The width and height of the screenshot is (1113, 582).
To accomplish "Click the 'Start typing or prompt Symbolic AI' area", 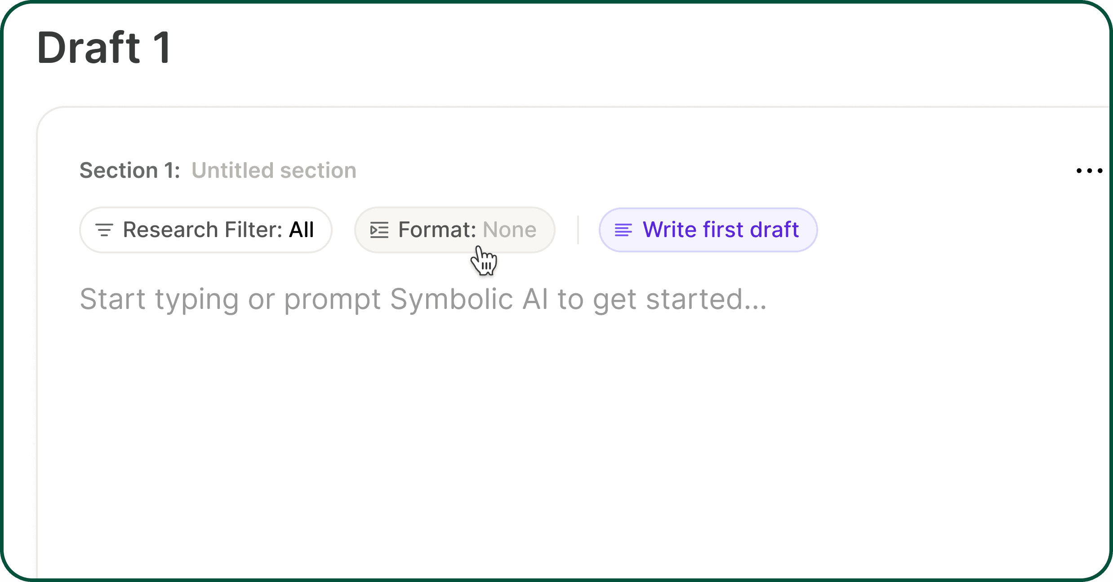I will [423, 300].
